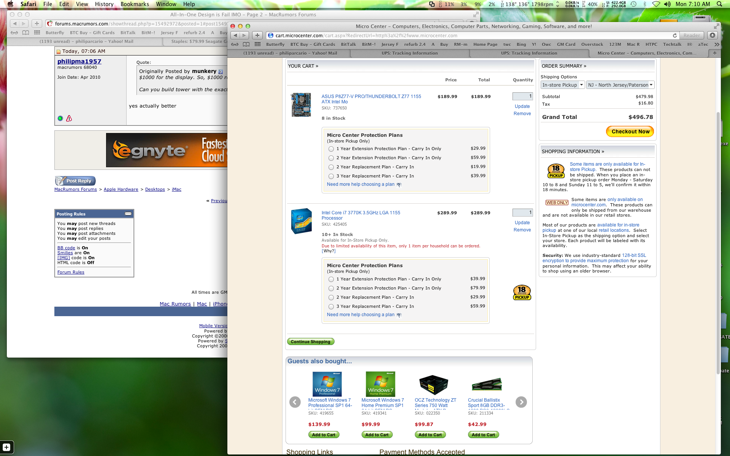Collapse Posting Rules box in forum window
The image size is (730, 456).
(x=128, y=214)
